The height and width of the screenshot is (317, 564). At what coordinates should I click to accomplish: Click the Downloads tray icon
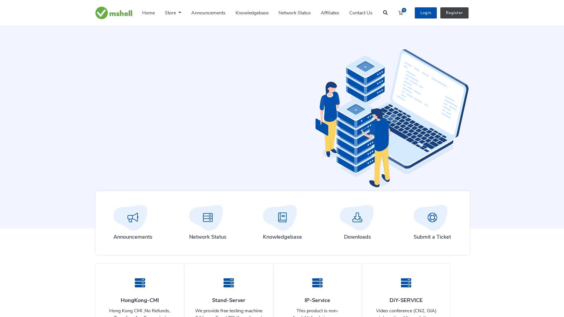[357, 217]
